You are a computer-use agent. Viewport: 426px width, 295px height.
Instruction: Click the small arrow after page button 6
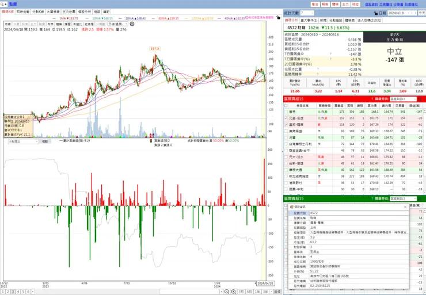tap(33, 292)
